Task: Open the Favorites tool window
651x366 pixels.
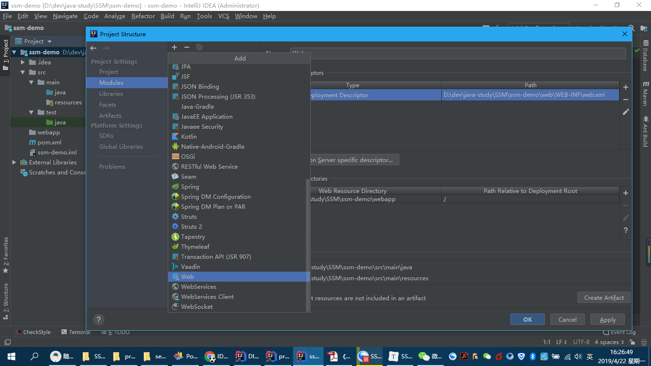Action: (6, 255)
